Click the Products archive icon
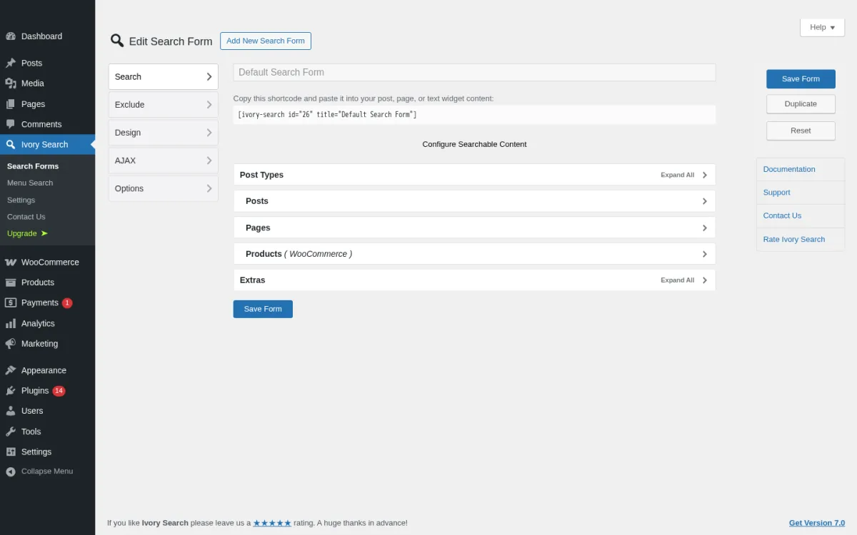 [11, 282]
